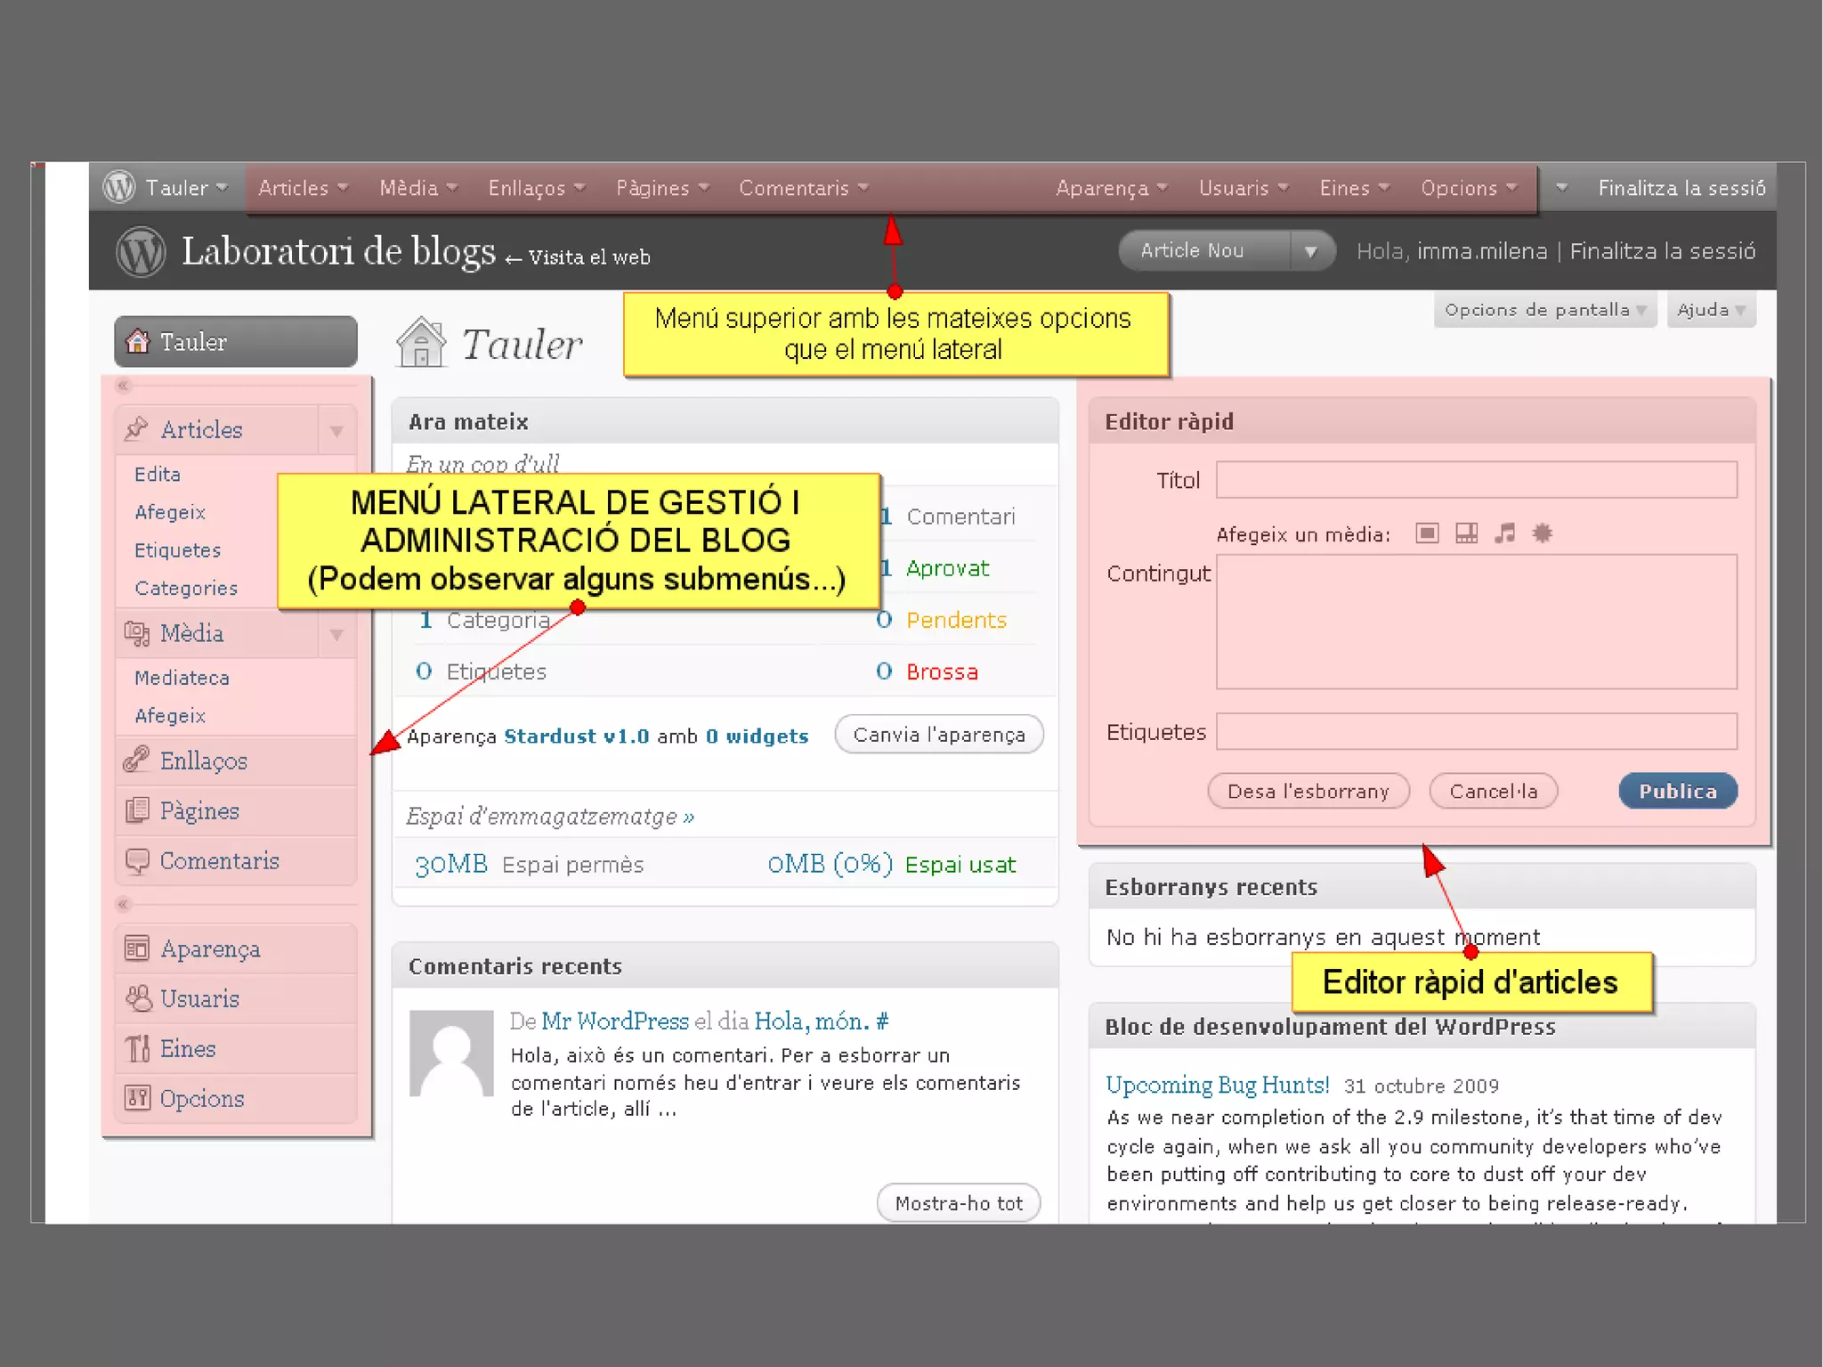Image resolution: width=1823 pixels, height=1367 pixels.
Task: Click the Canvia l'aparença button
Action: point(938,735)
